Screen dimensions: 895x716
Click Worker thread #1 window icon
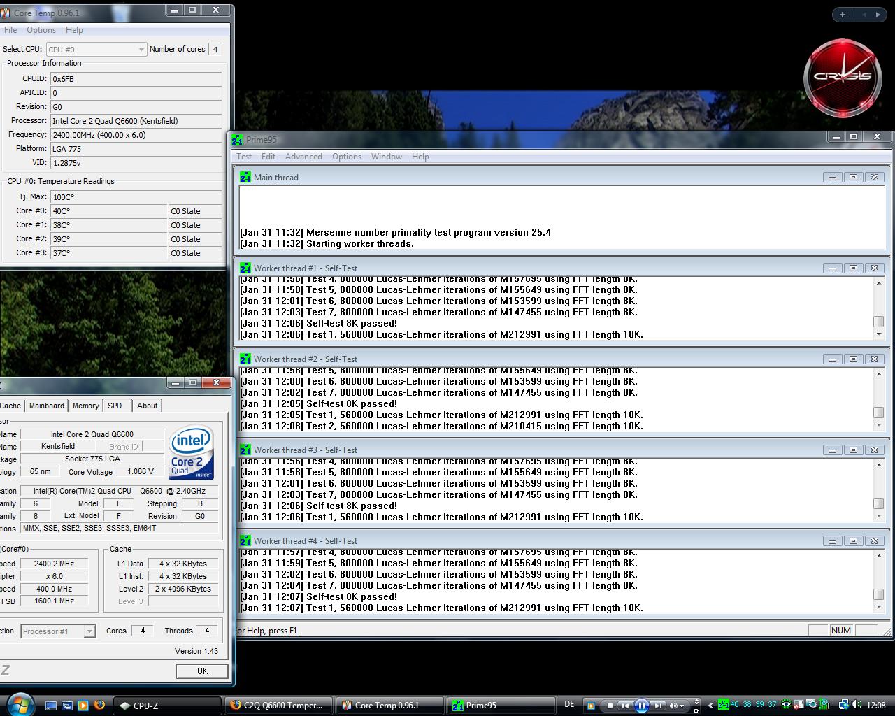point(245,268)
